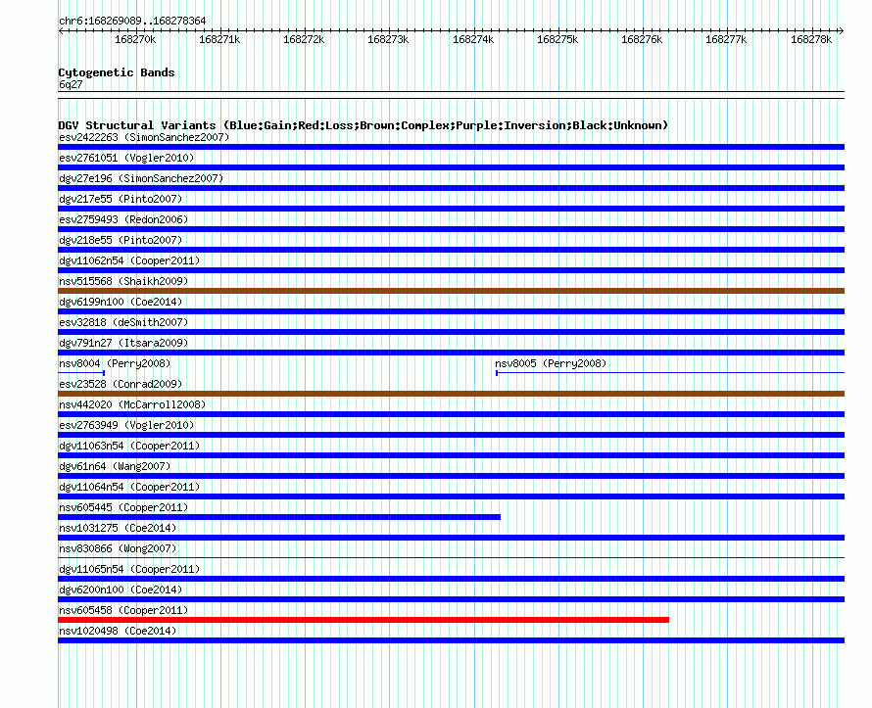Click the esv32818 (deSmith2007) label
The width and height of the screenshot is (872, 708).
pos(123,322)
